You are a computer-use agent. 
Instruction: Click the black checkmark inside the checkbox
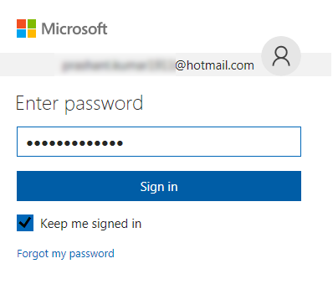click(x=25, y=223)
